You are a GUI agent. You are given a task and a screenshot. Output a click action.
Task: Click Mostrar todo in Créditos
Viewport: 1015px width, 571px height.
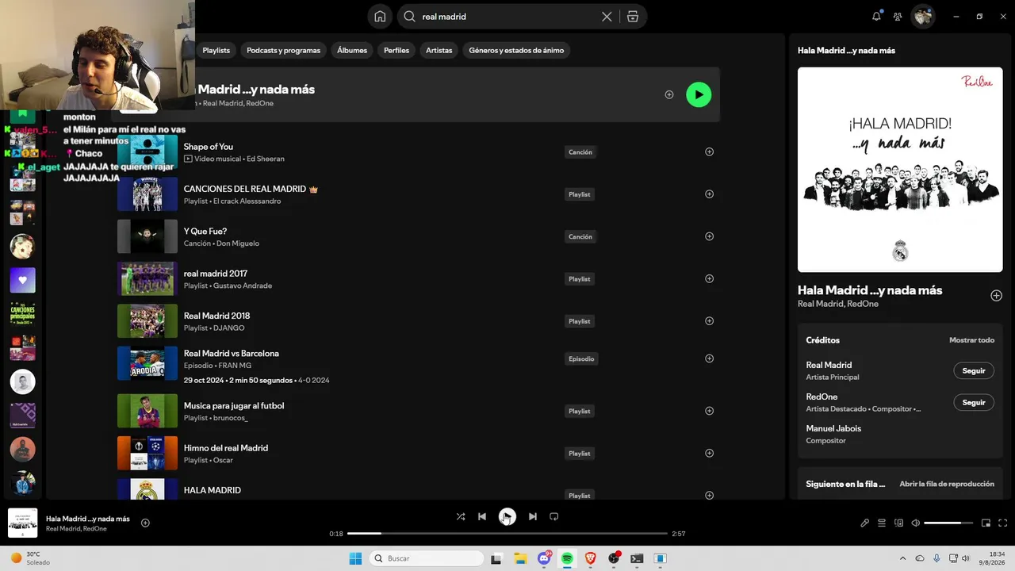tap(971, 340)
